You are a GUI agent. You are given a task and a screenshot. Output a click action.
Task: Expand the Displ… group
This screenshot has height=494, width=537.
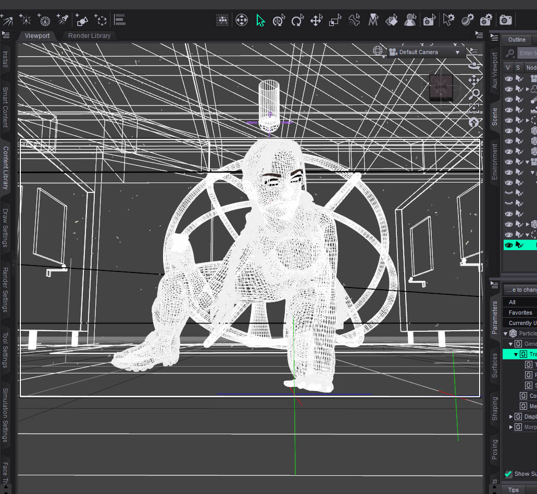pyautogui.click(x=510, y=417)
